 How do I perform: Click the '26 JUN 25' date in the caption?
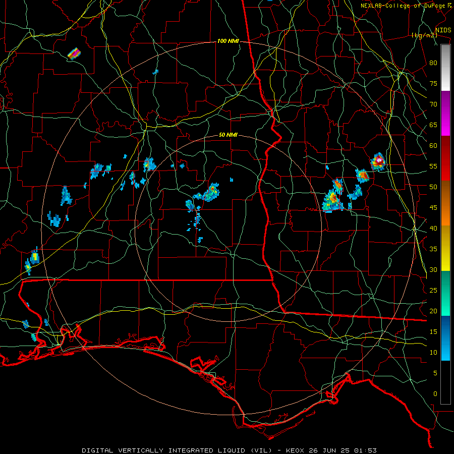click(330, 450)
